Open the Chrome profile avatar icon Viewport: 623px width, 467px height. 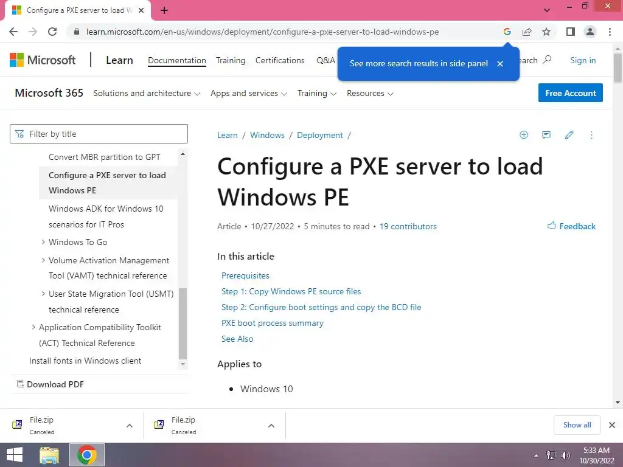tap(590, 32)
